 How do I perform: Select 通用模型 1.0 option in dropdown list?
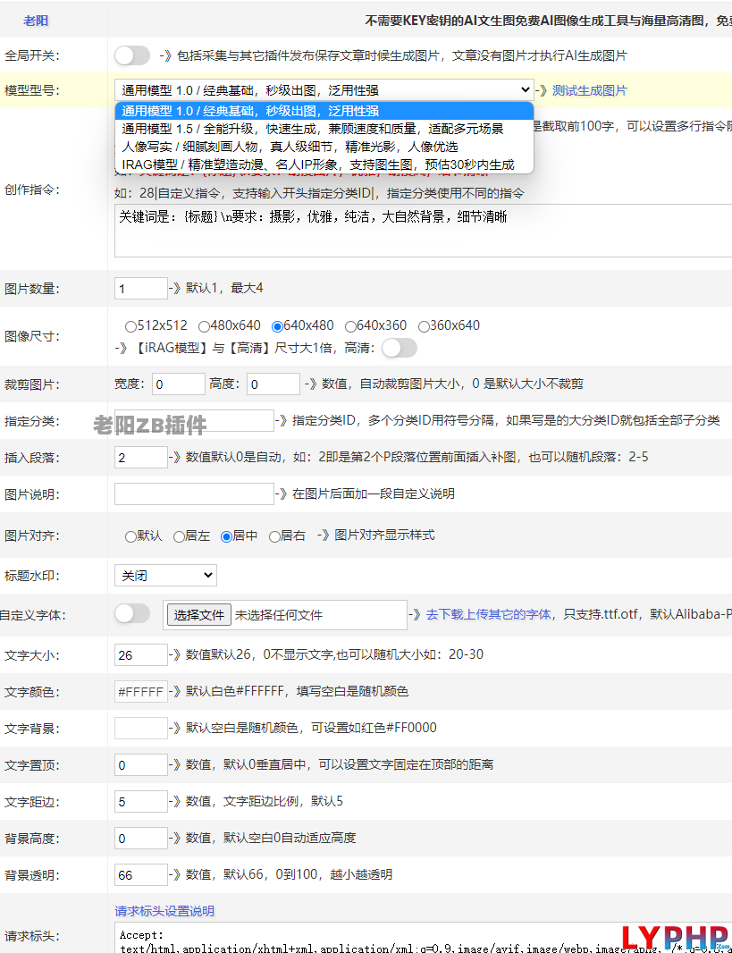pyautogui.click(x=324, y=111)
